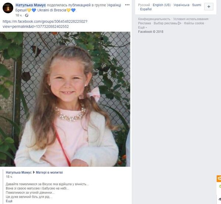Click the author's round profile picture
This screenshot has width=221, height=204.
(x=8, y=8)
